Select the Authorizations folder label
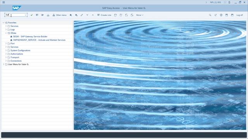The width and height of the screenshot is (248, 139). pyautogui.click(x=17, y=54)
